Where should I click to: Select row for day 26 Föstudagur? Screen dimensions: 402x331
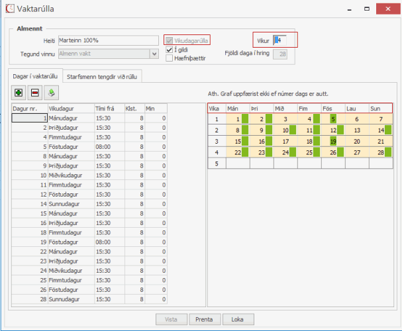(89, 290)
